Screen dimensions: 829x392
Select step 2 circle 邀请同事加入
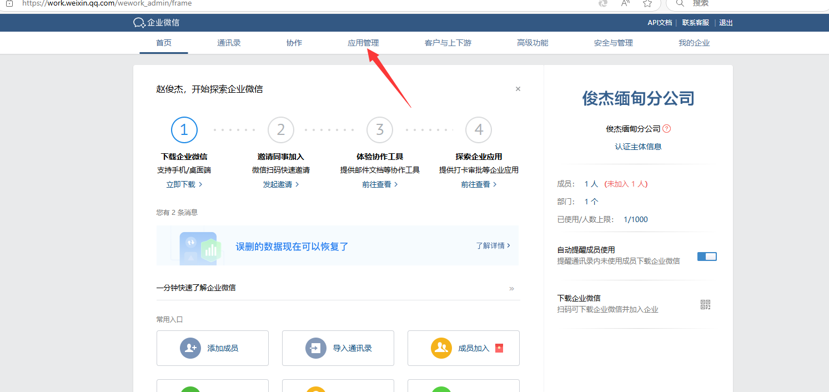pyautogui.click(x=281, y=130)
